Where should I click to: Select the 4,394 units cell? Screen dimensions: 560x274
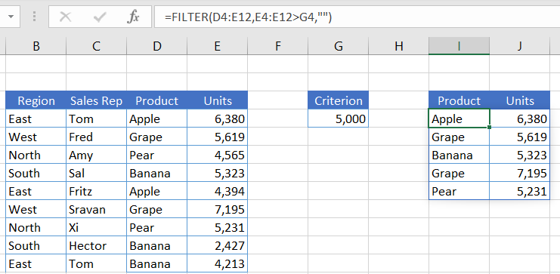[x=217, y=191]
